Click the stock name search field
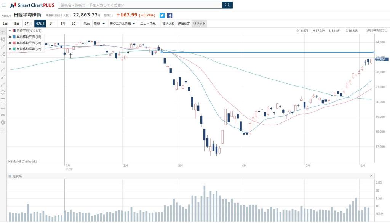The width and height of the screenshot is (390, 223). click(140, 5)
